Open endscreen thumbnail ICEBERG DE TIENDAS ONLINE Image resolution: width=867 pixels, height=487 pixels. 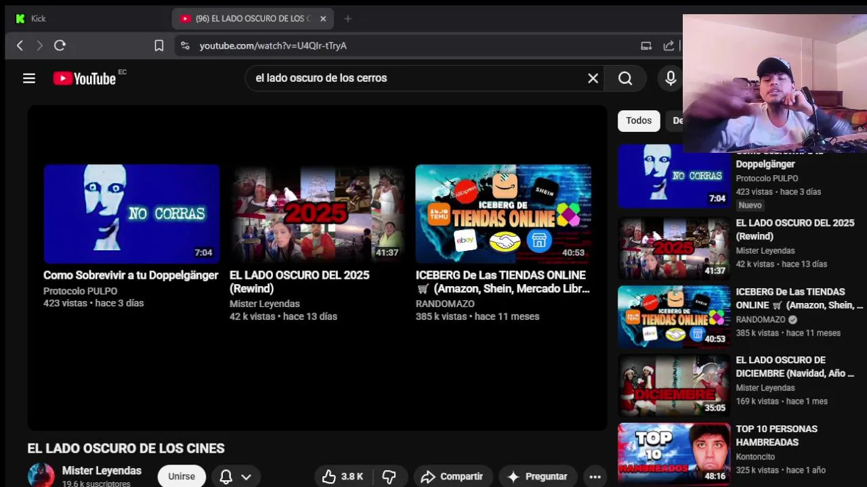503,214
